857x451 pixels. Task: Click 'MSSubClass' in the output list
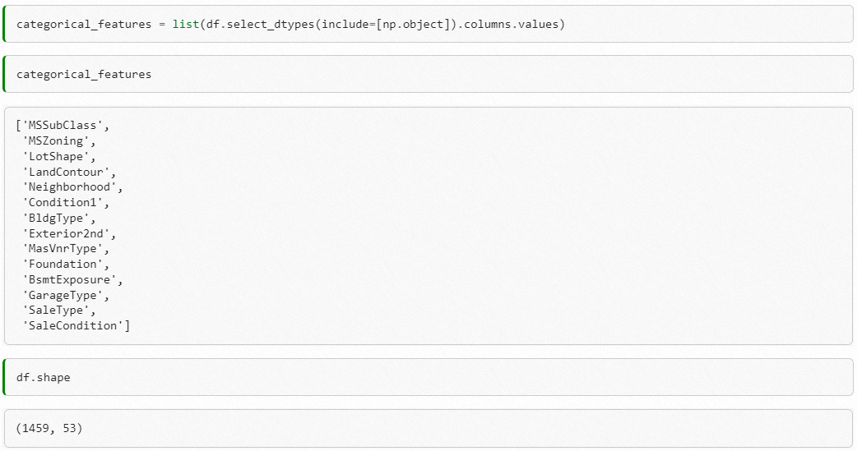pos(61,126)
